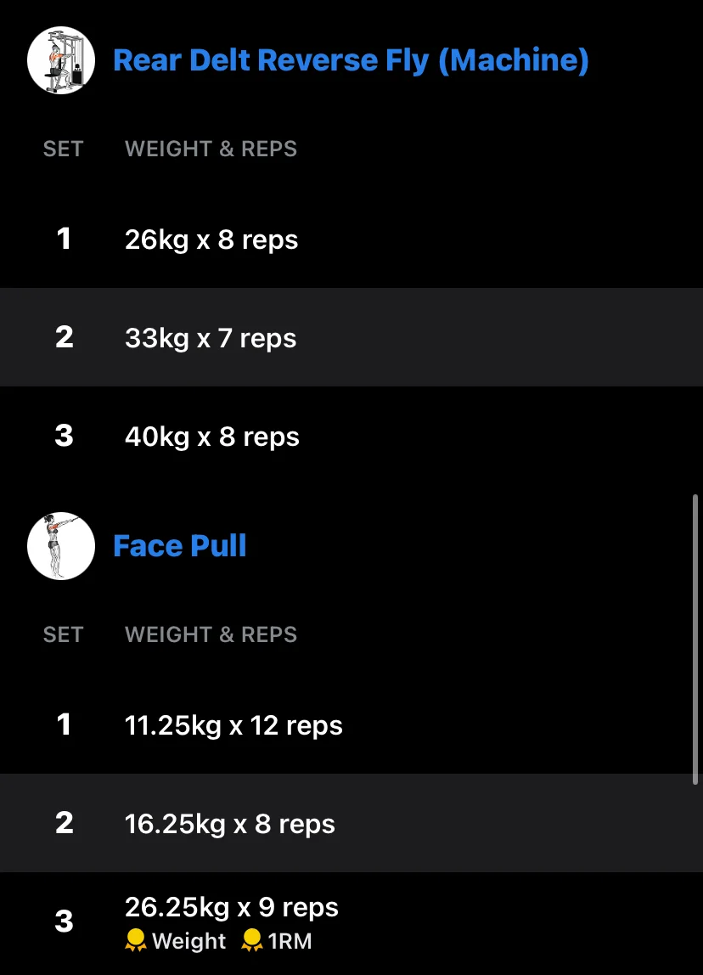Select the 40kg x 8 reps set

tap(351, 436)
